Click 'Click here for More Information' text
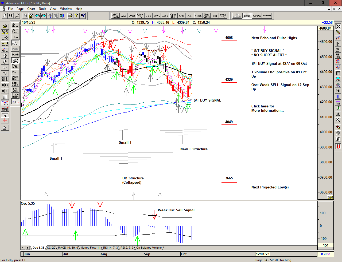 click(267, 108)
